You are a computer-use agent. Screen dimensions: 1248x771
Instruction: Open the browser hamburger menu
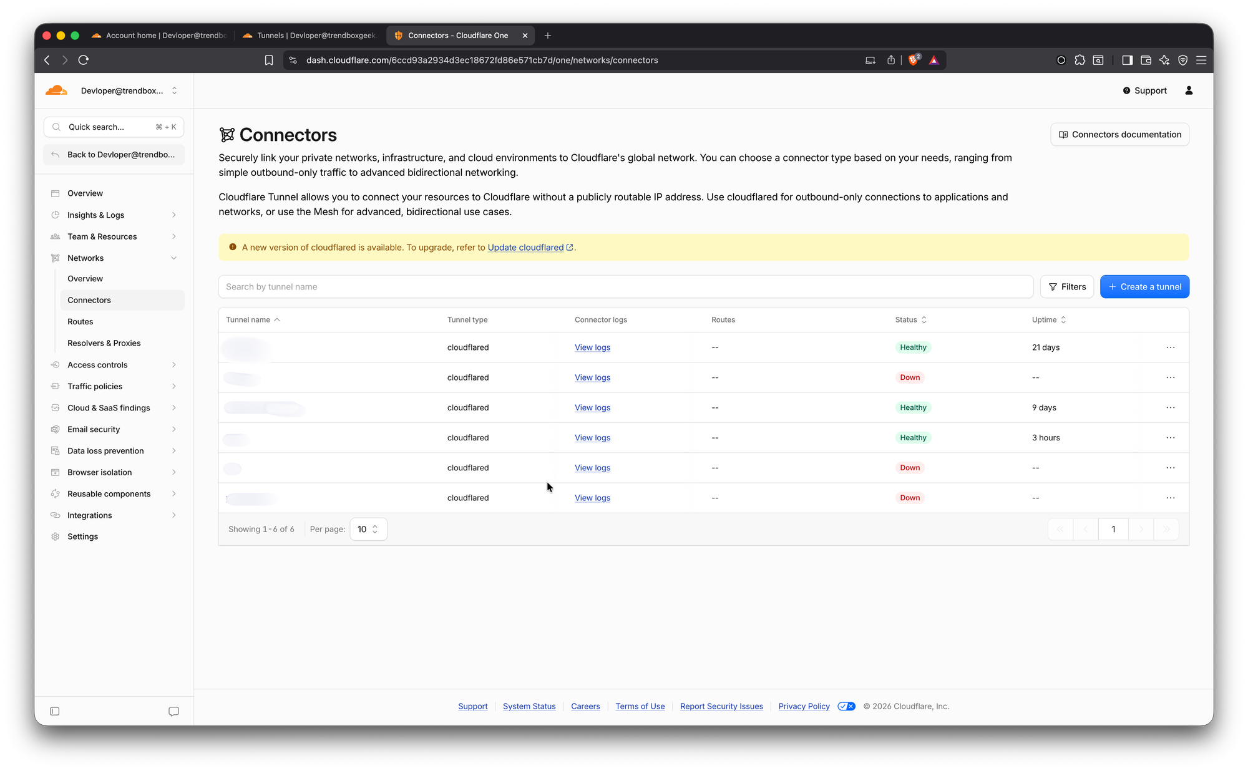pyautogui.click(x=1201, y=60)
